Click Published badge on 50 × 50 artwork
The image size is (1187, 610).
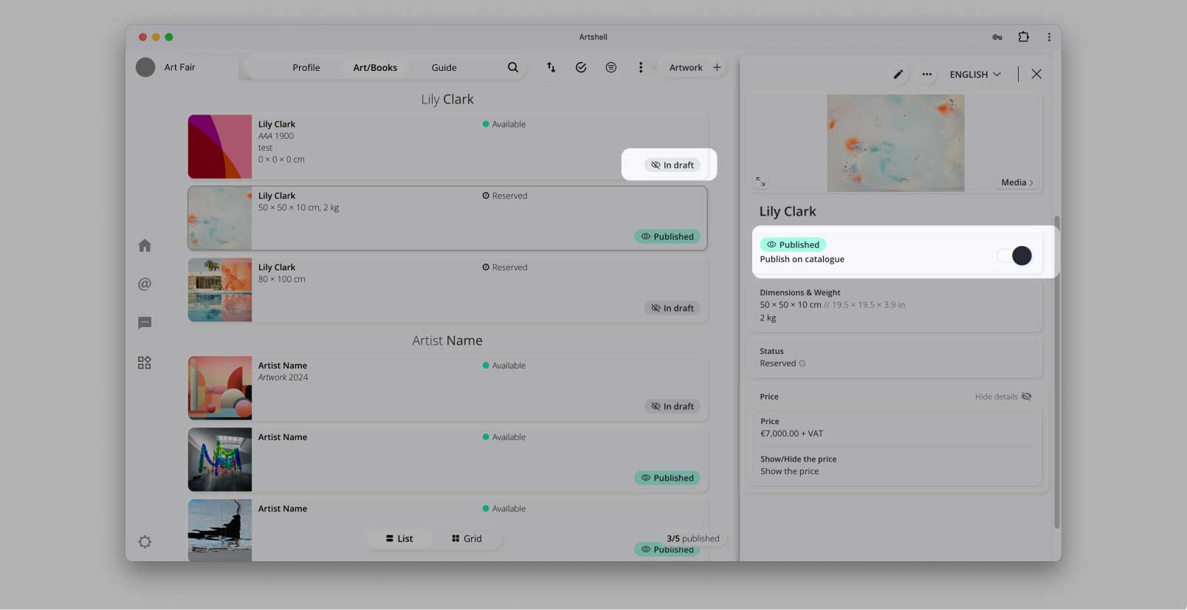pyautogui.click(x=667, y=236)
